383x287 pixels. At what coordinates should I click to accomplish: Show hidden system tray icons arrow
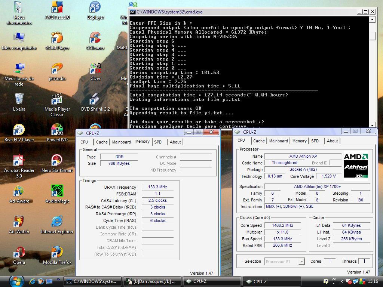click(x=342, y=281)
